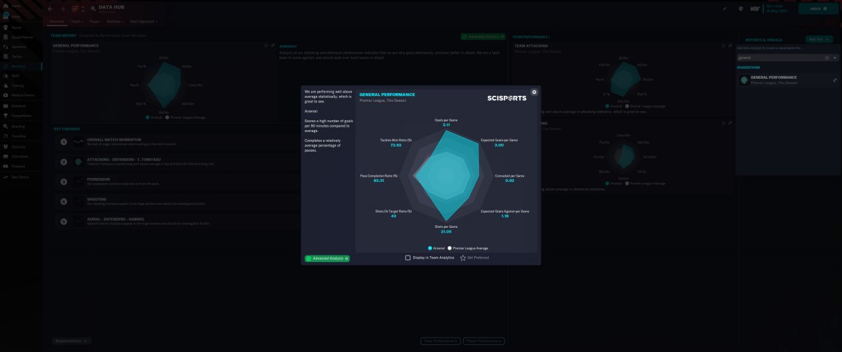Click the search magnifier icon

[93, 9]
